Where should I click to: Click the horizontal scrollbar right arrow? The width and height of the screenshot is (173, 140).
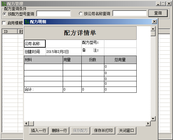[148, 124]
